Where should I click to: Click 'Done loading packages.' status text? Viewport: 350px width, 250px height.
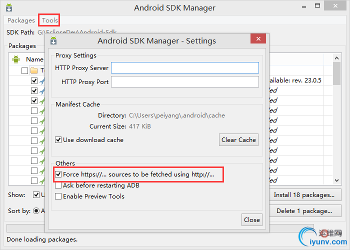[42, 239]
